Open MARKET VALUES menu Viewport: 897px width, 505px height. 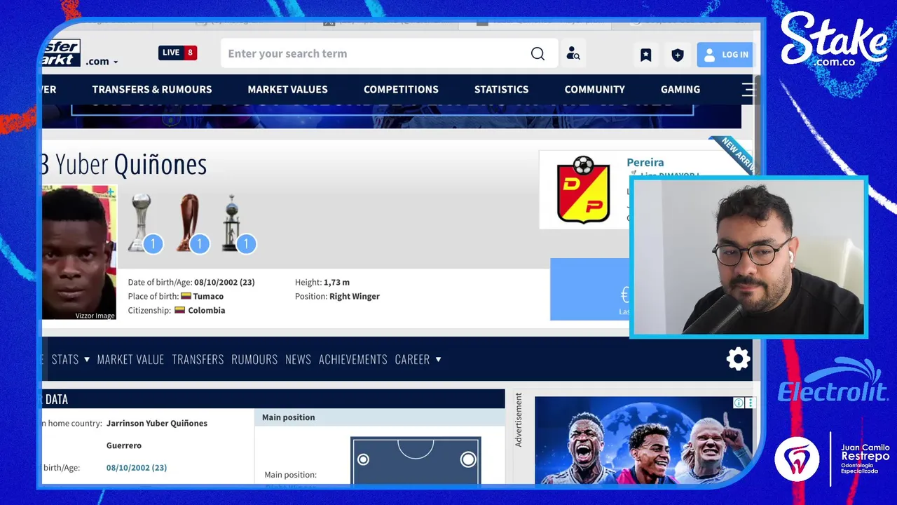pyautogui.click(x=287, y=89)
